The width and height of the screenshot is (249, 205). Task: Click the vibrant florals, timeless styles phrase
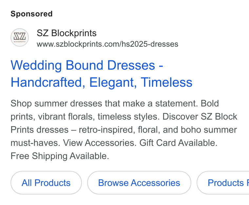click(x=99, y=116)
